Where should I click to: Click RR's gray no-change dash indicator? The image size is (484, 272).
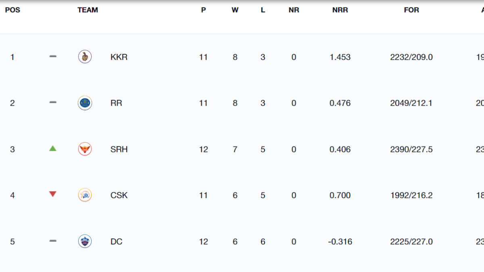pyautogui.click(x=52, y=103)
